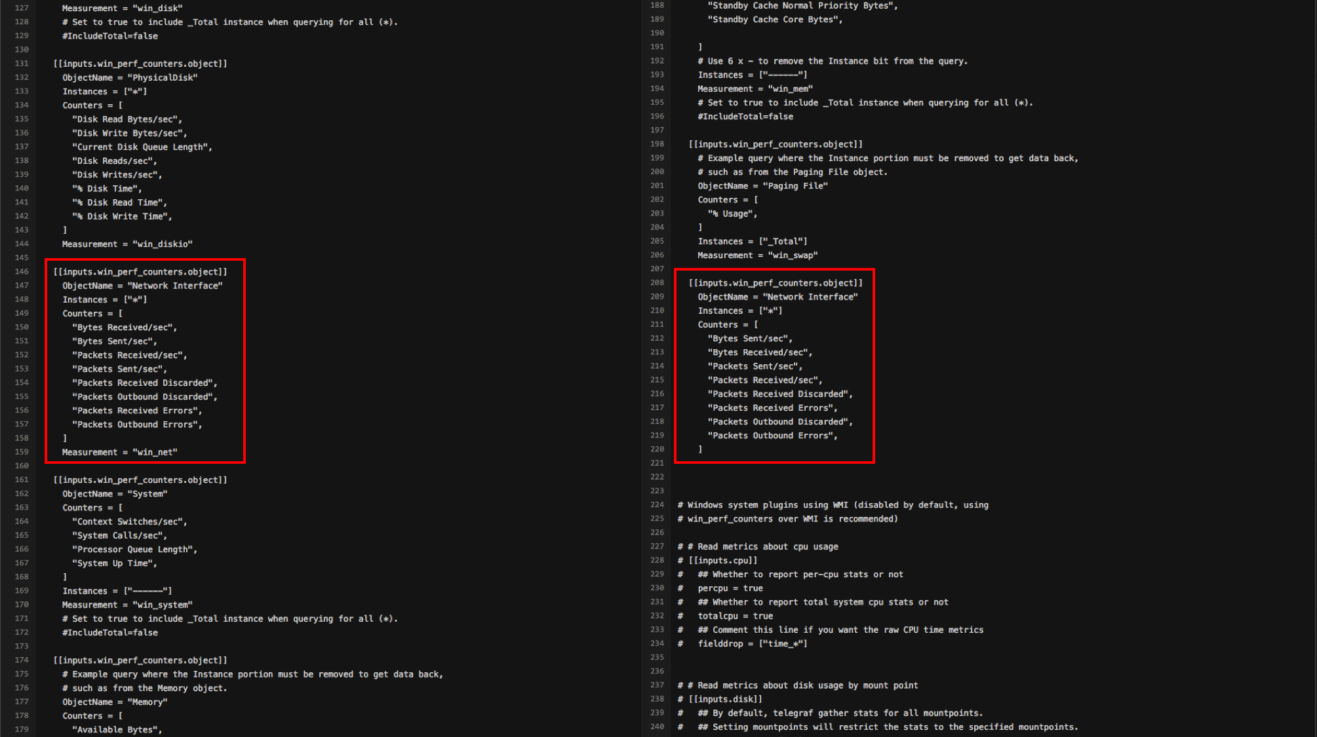Click the Measurement = "win_system" line
This screenshot has width=1317, height=737.
point(127,605)
